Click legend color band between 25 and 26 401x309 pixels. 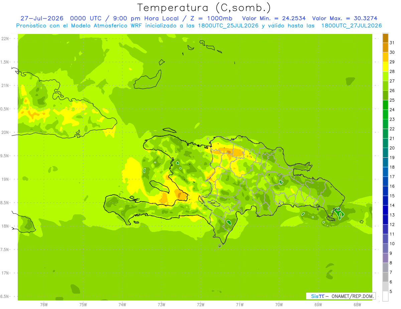coord(385,95)
